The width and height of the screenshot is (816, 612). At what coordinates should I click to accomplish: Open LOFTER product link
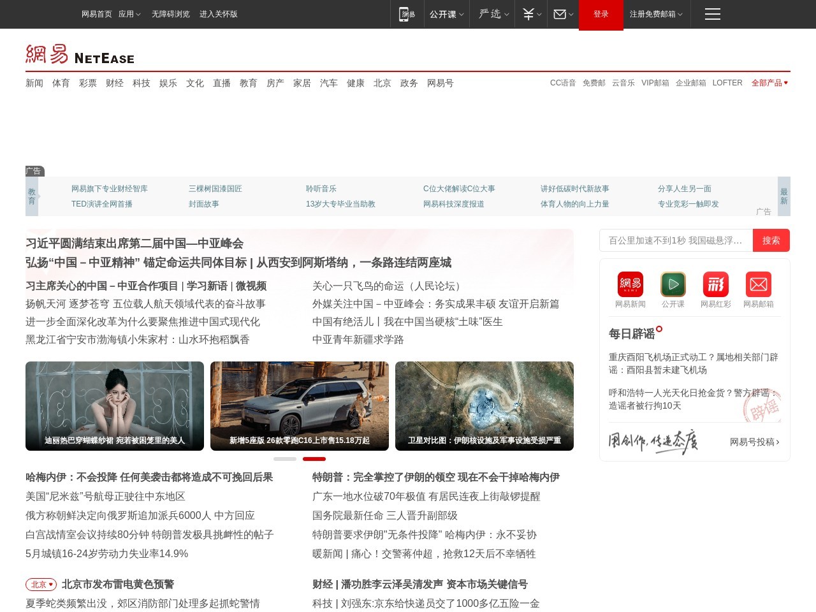coord(727,83)
